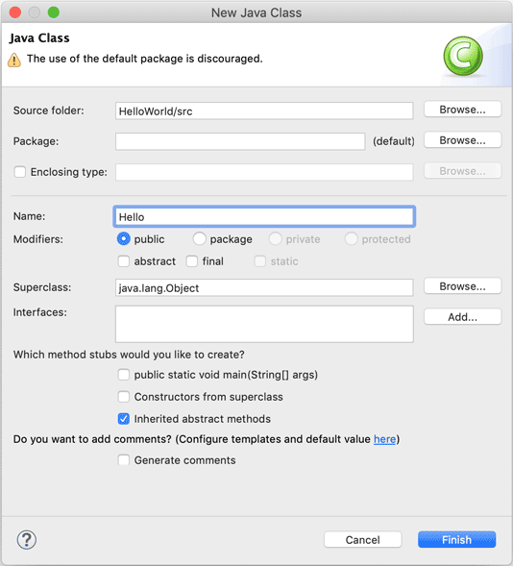
Task: Enable the abstract modifier checkbox
Action: click(124, 261)
